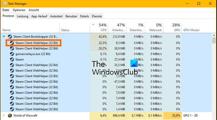Maximize the Task-Manager window
The height and width of the screenshot is (120, 217).
tap(199, 4)
